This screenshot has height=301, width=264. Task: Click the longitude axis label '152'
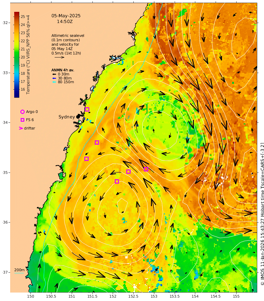click(x=113, y=296)
